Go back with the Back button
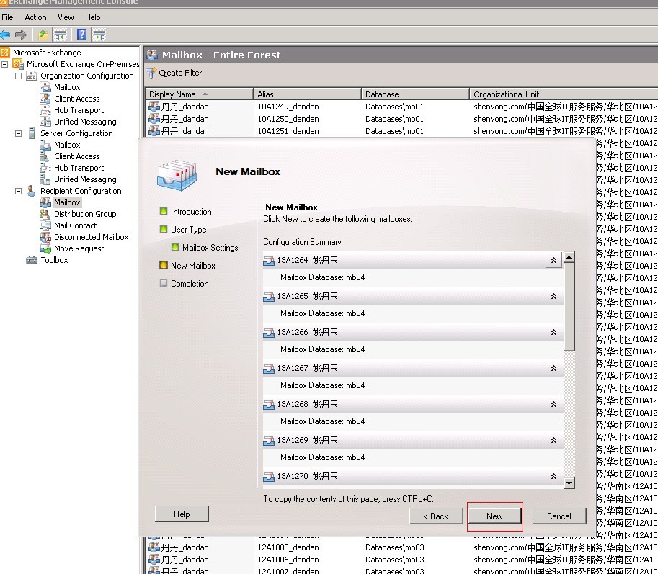Viewport: 658px width, 574px height. pos(436,516)
